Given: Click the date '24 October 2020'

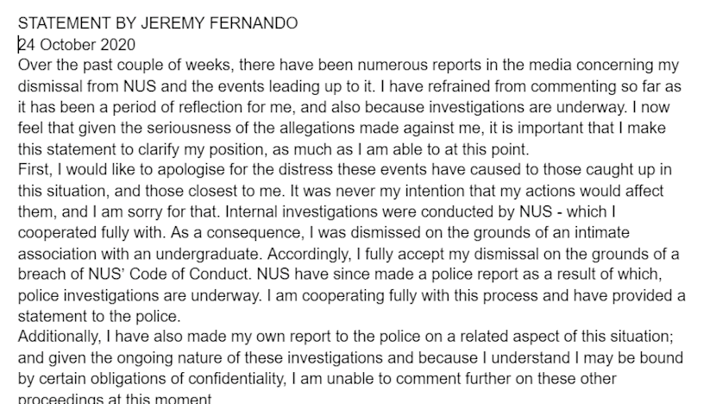Looking at the screenshot, I should point(75,44).
